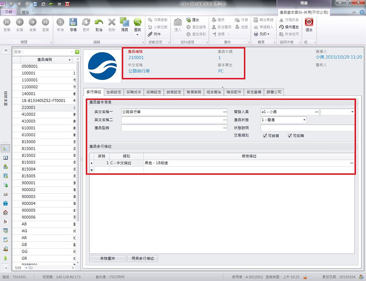Open the dropdown right of 開發人員 field
The width and height of the screenshot is (366, 281).
point(352,112)
